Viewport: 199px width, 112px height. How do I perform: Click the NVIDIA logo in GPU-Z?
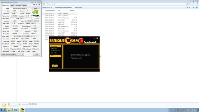(x=35, y=13)
